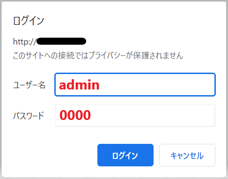
Task: Click the パスワード label
Action: pos(29,116)
